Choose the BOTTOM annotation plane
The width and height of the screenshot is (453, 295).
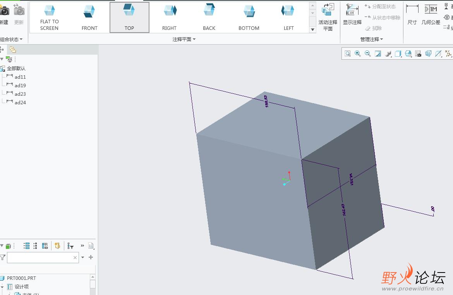tap(249, 17)
